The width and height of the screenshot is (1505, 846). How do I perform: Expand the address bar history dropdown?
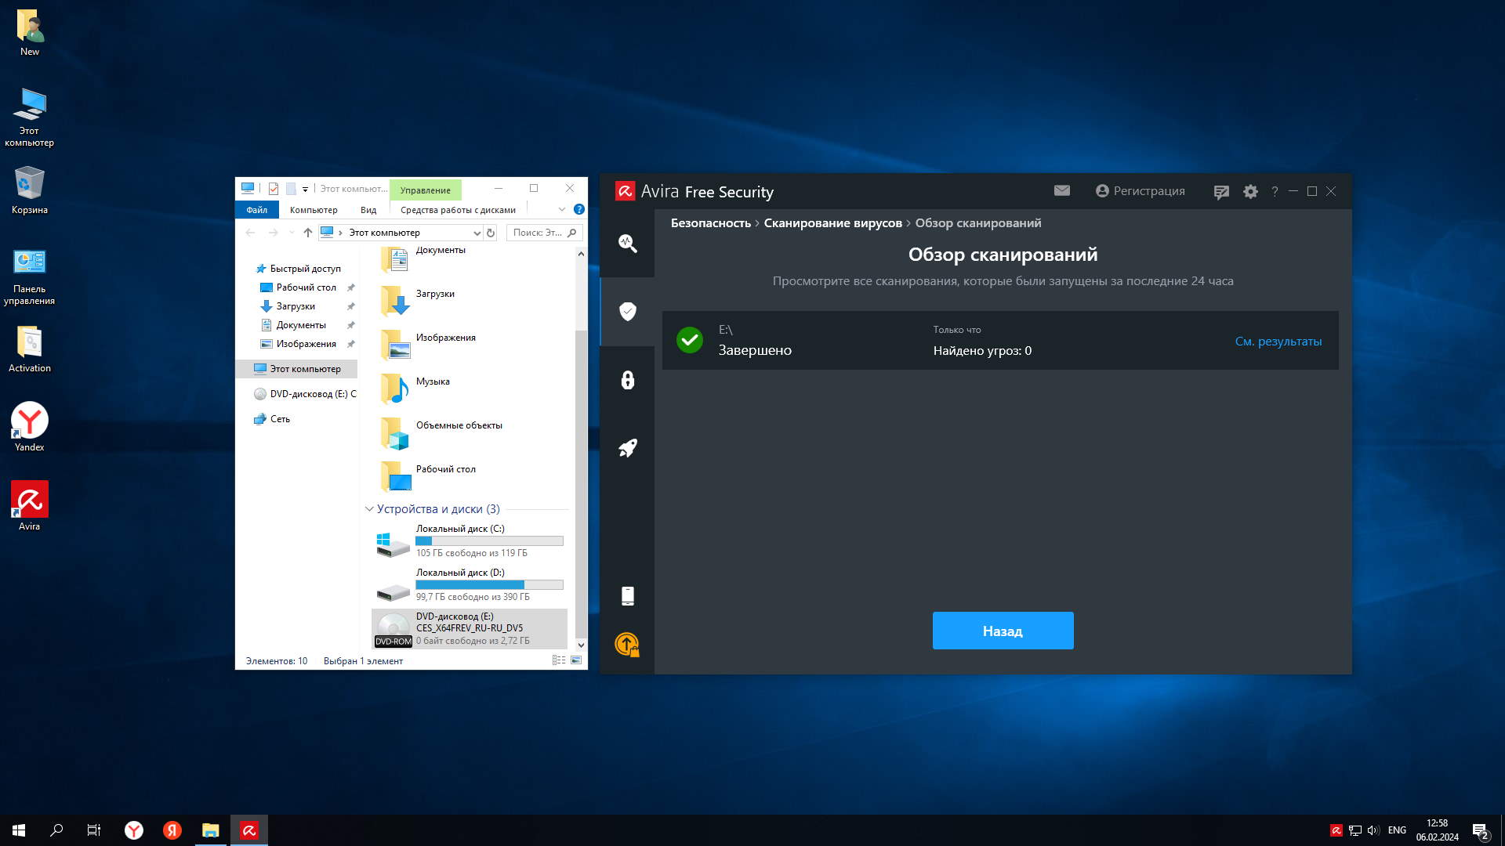coord(477,233)
